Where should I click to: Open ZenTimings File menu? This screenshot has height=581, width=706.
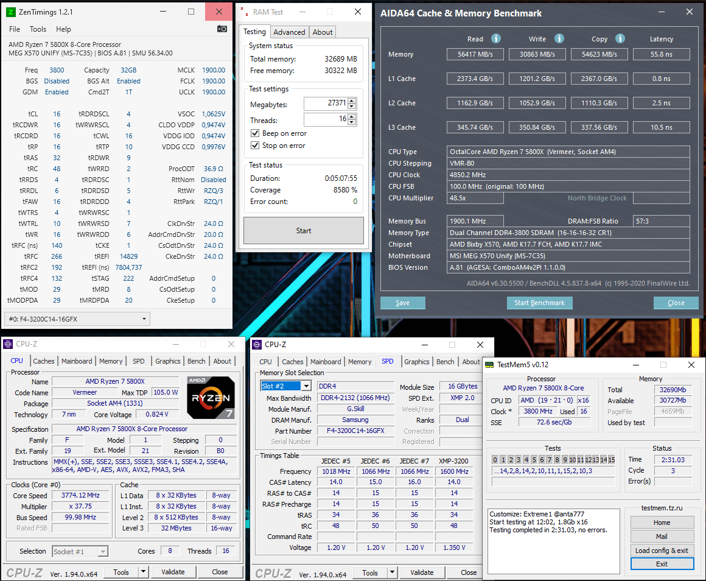click(15, 29)
